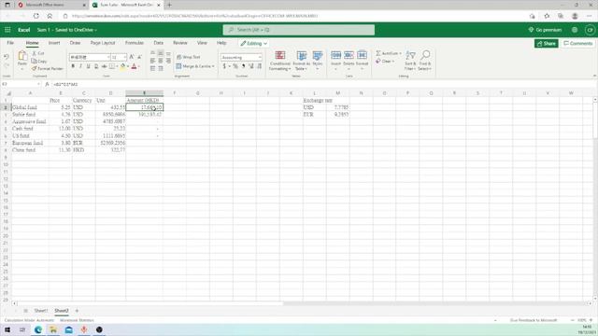Image resolution: width=598 pixels, height=336 pixels.
Task: Apply the red font colour A
Action: coord(134,66)
